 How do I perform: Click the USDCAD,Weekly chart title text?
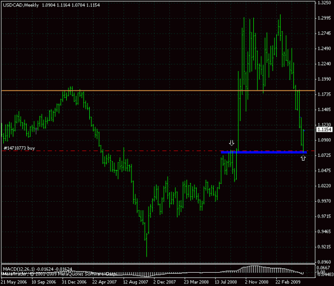21,5
